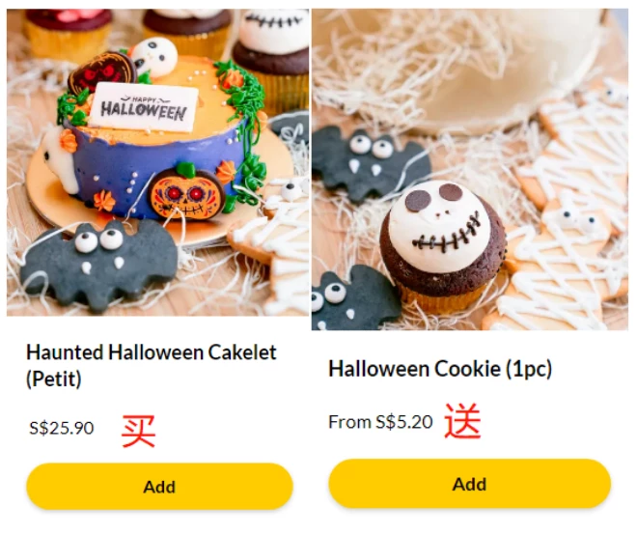The height and width of the screenshot is (534, 637).
Task: Click the orange sugar-skull pumpkin on cake side
Action: coord(187,194)
